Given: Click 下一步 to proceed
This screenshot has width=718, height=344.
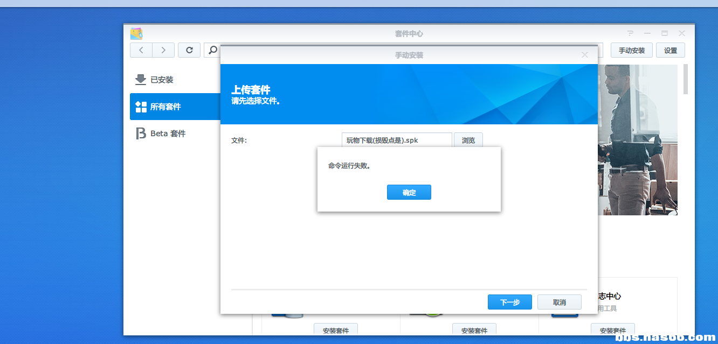Looking at the screenshot, I should (509, 301).
